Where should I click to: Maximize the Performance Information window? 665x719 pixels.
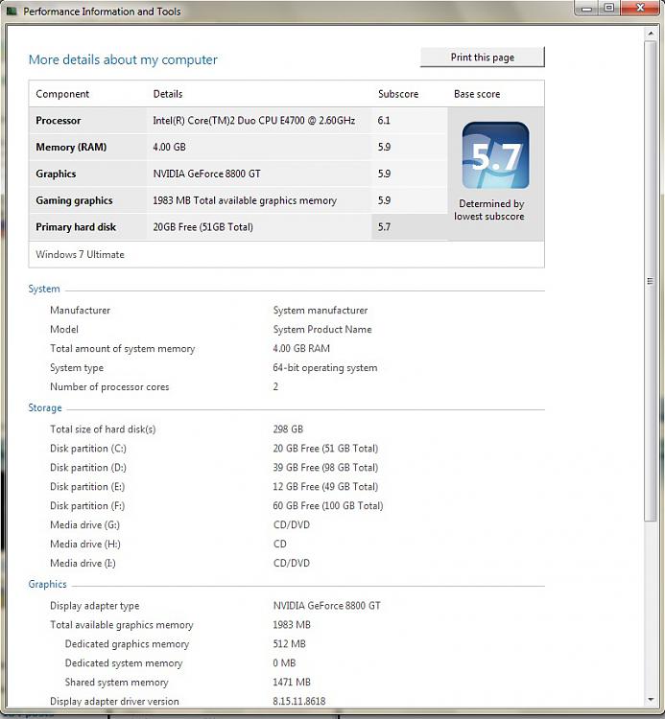609,8
